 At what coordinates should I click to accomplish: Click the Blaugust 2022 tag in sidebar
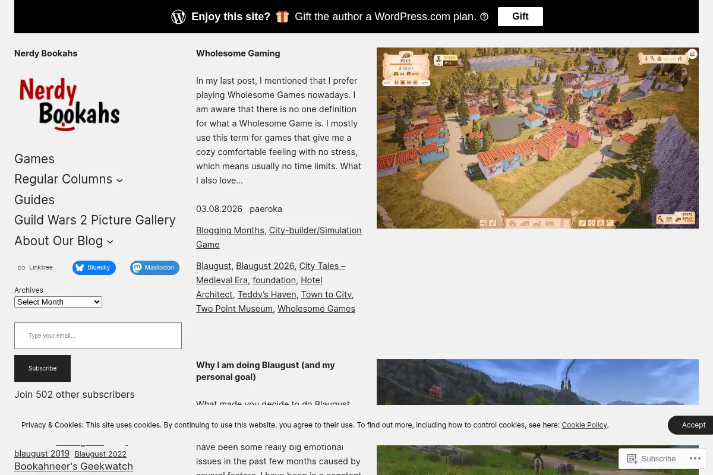[100, 454]
